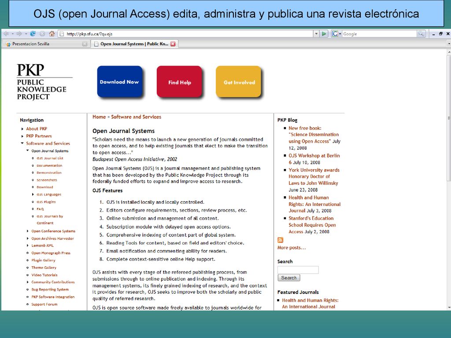The height and width of the screenshot is (338, 451).
Task: Click the browser Forward arrow
Action: click(x=19, y=33)
